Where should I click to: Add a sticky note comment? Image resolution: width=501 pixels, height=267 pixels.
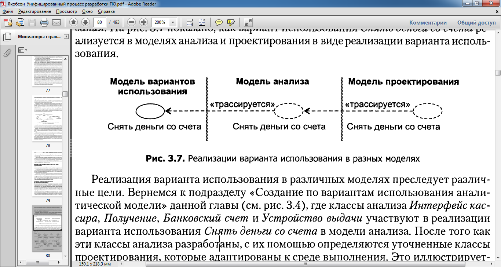219,22
